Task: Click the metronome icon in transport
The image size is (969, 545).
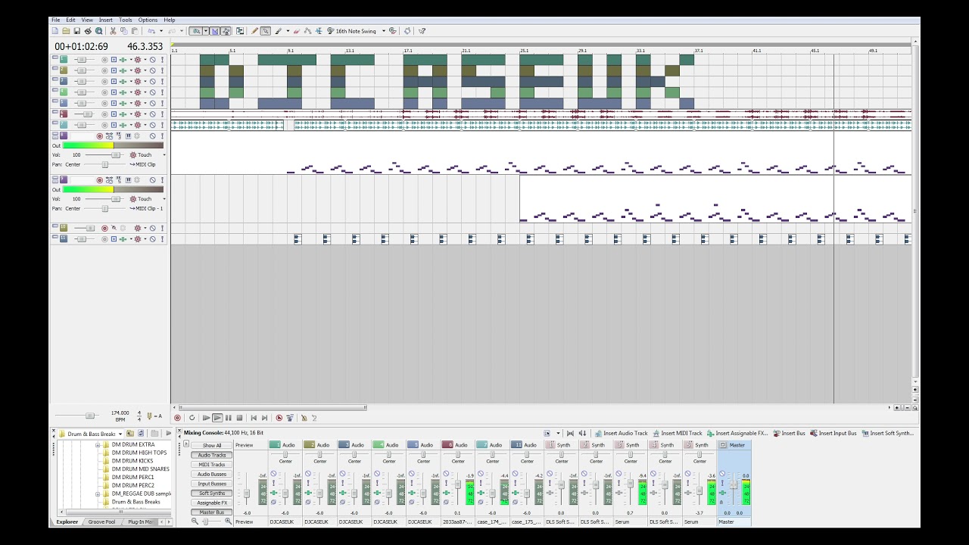Action: (304, 418)
